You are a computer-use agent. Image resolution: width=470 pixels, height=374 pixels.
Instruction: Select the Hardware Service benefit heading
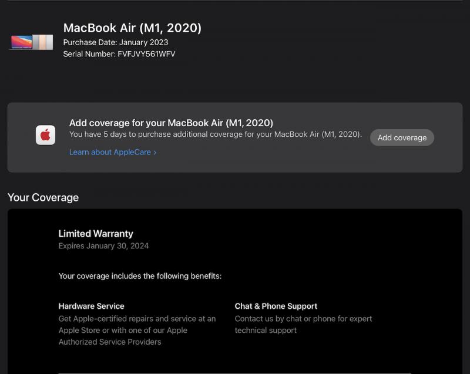(91, 306)
